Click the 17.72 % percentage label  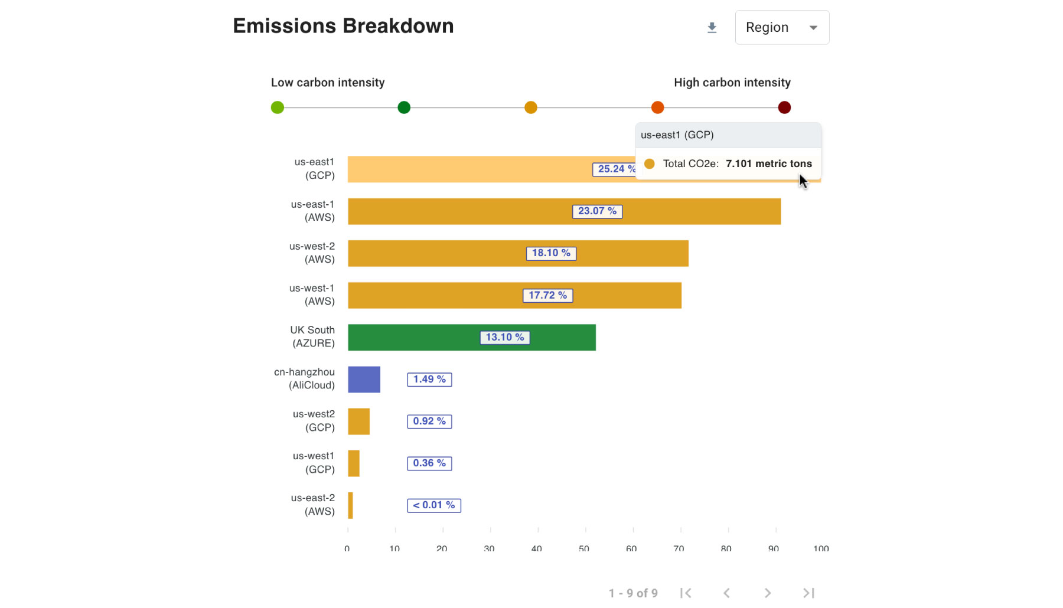(x=547, y=295)
